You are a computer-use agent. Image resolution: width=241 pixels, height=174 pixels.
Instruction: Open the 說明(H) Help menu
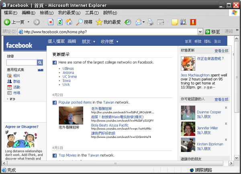tap(110, 13)
